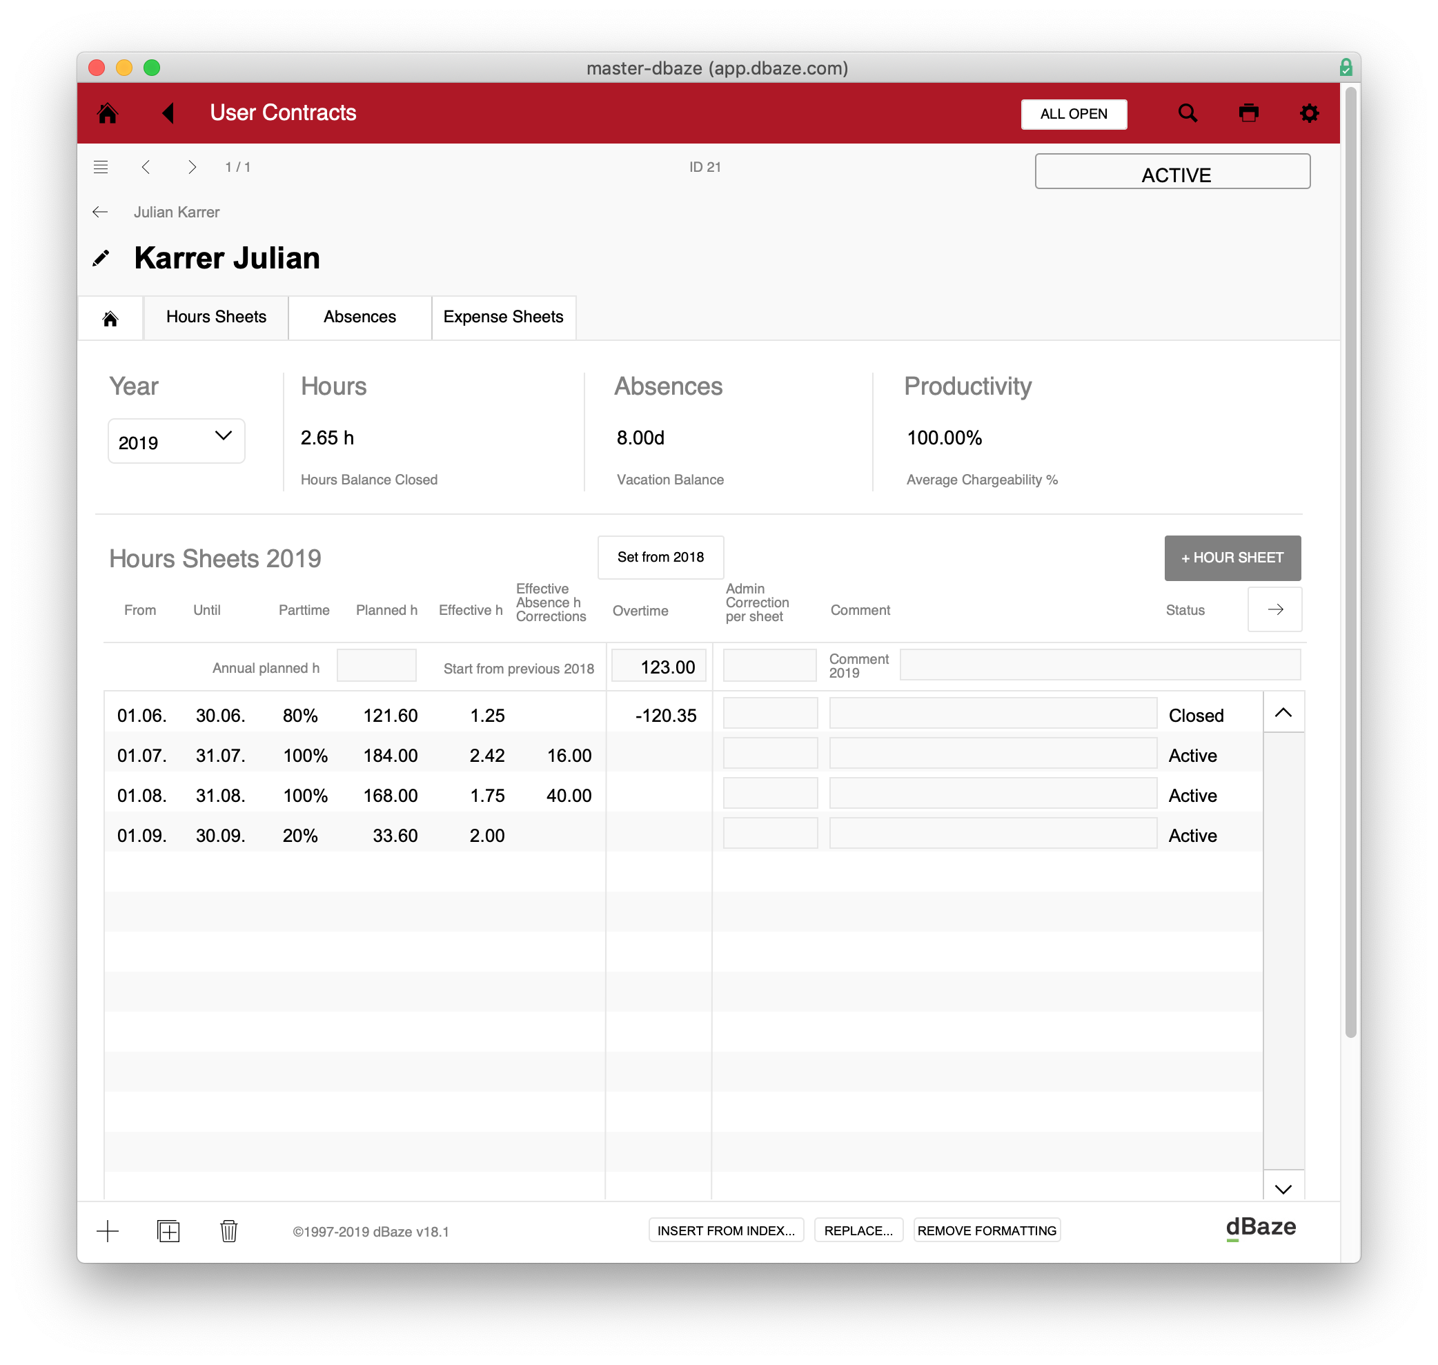Click the home icon in red header

[x=108, y=112]
